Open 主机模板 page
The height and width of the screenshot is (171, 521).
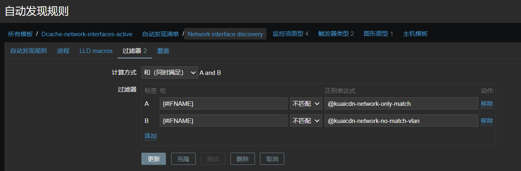point(415,34)
